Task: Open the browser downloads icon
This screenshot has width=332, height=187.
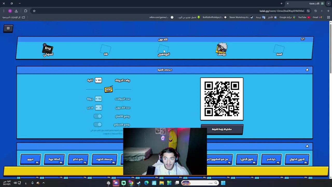Action: click(x=16, y=11)
